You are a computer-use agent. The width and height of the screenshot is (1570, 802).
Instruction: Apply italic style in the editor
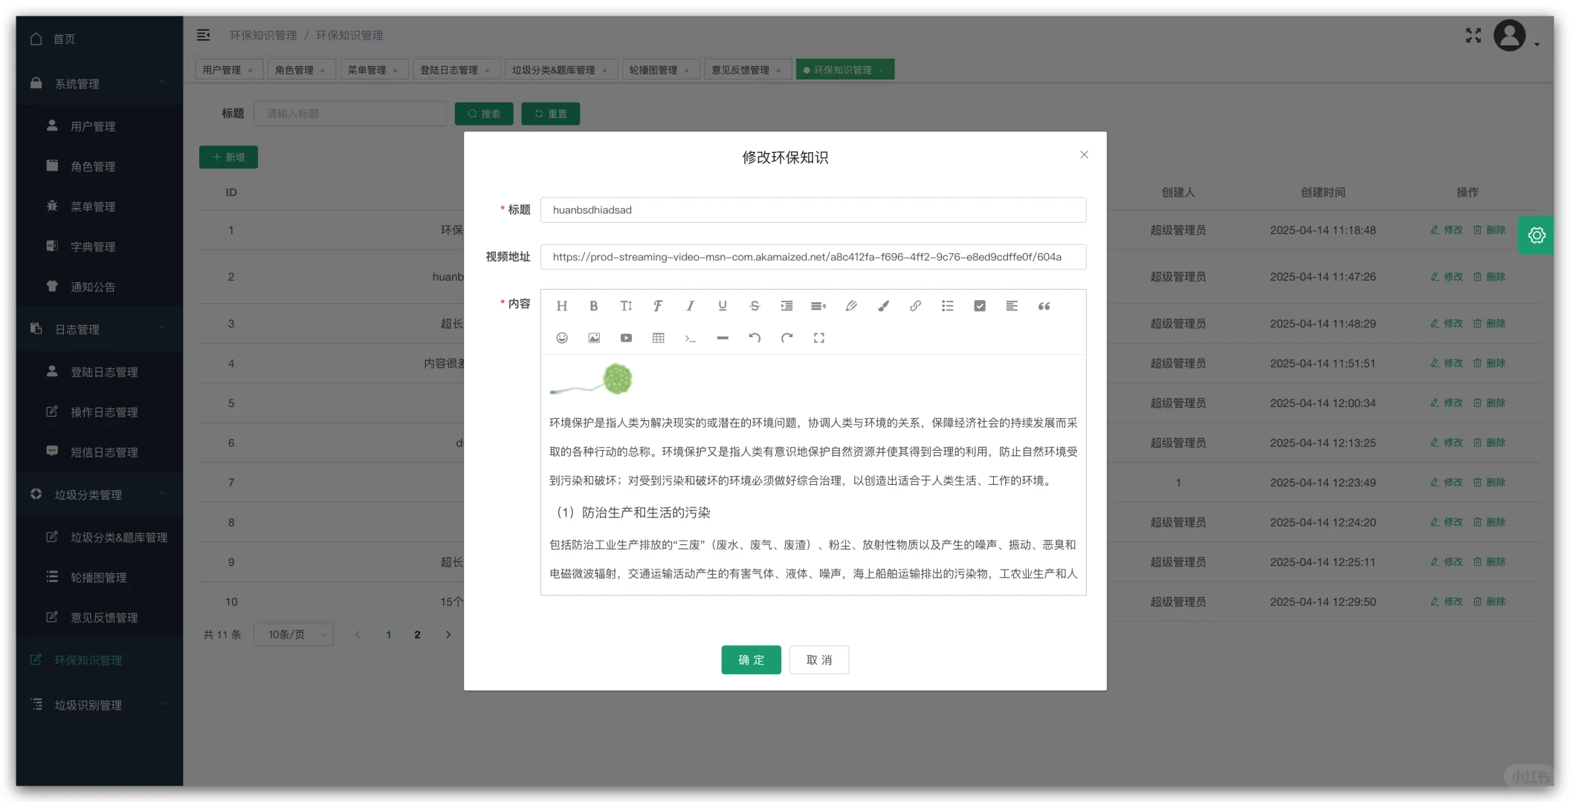click(690, 306)
